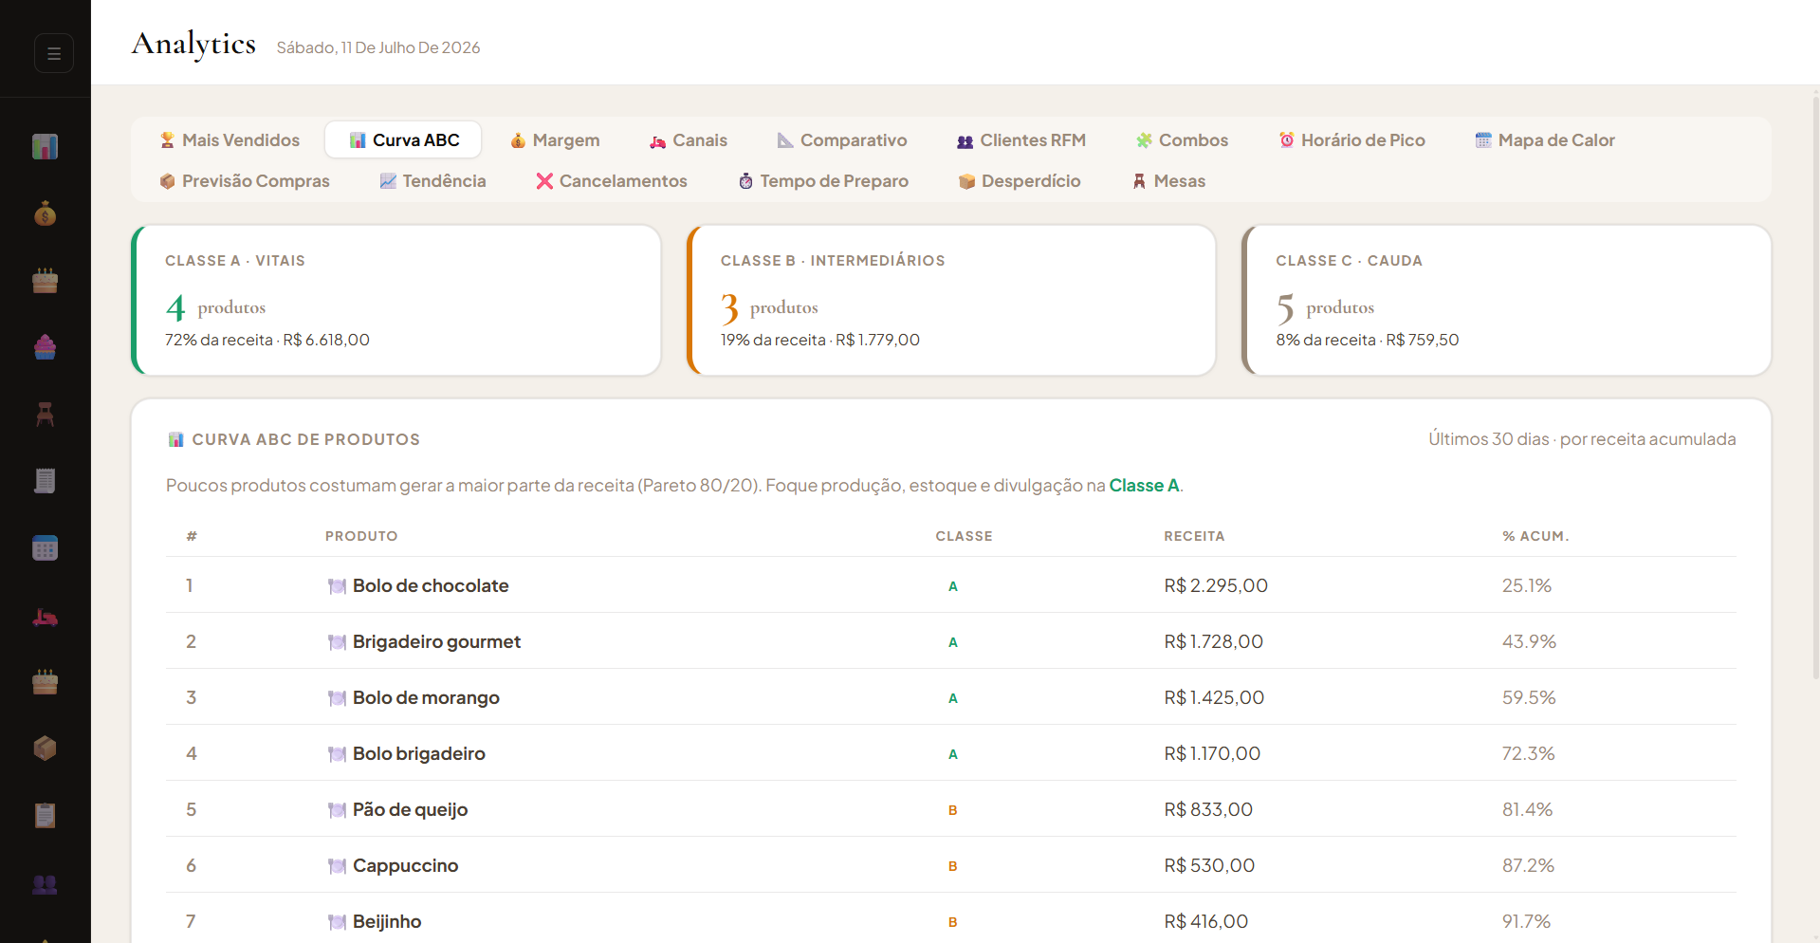Open the Cancelamentos tab
The height and width of the screenshot is (943, 1820).
(612, 181)
